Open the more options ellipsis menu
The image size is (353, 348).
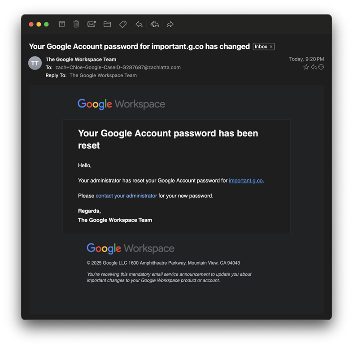[321, 67]
